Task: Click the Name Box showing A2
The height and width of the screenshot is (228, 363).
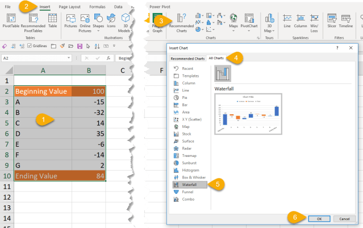Action: coord(34,58)
